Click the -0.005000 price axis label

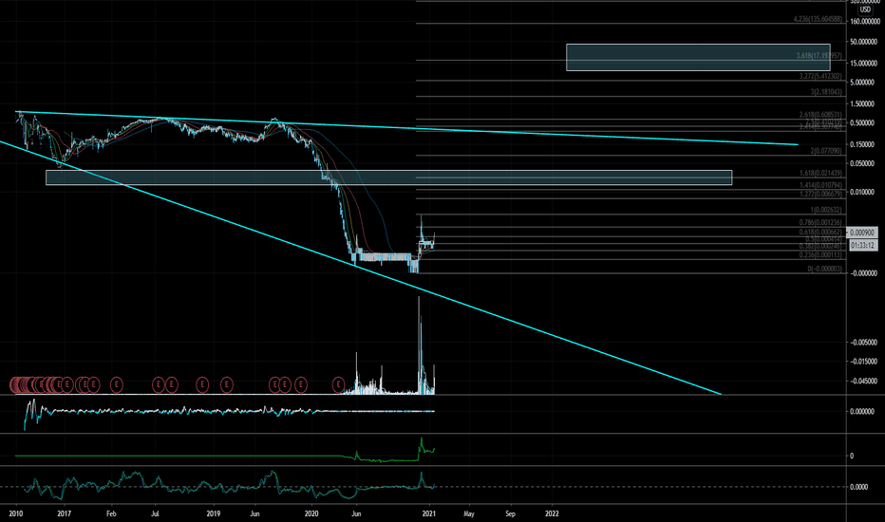pyautogui.click(x=863, y=342)
